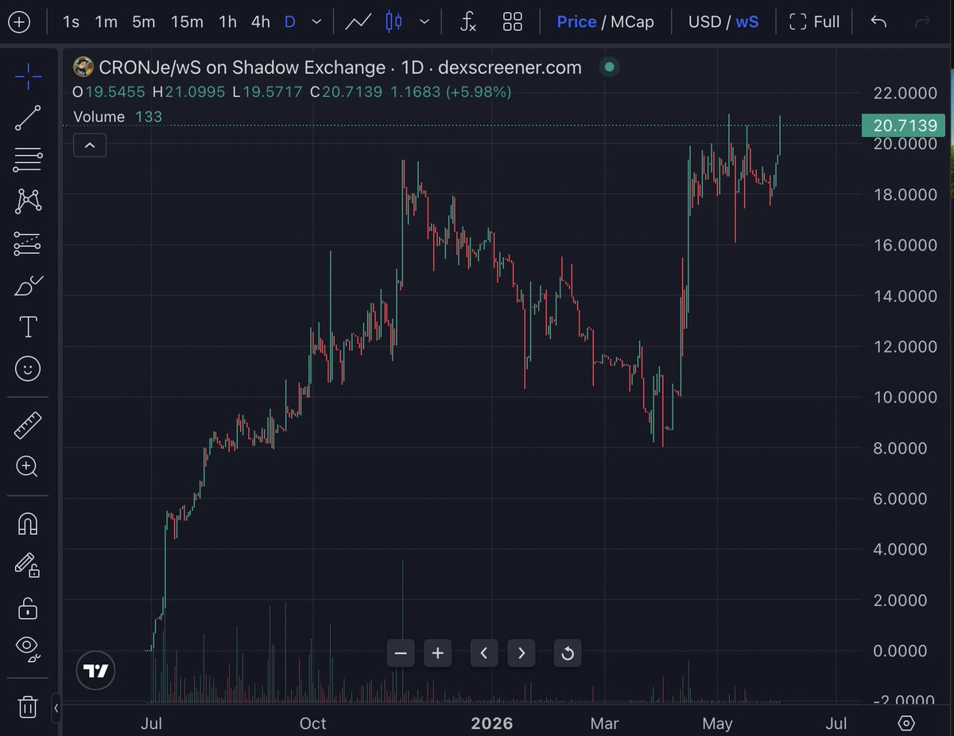Zoom out with the minus button
Image resolution: width=954 pixels, height=736 pixels.
pos(401,653)
